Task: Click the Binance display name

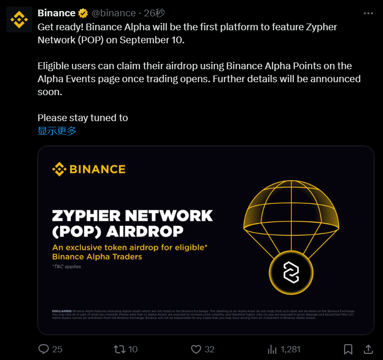Action: pyautogui.click(x=56, y=13)
